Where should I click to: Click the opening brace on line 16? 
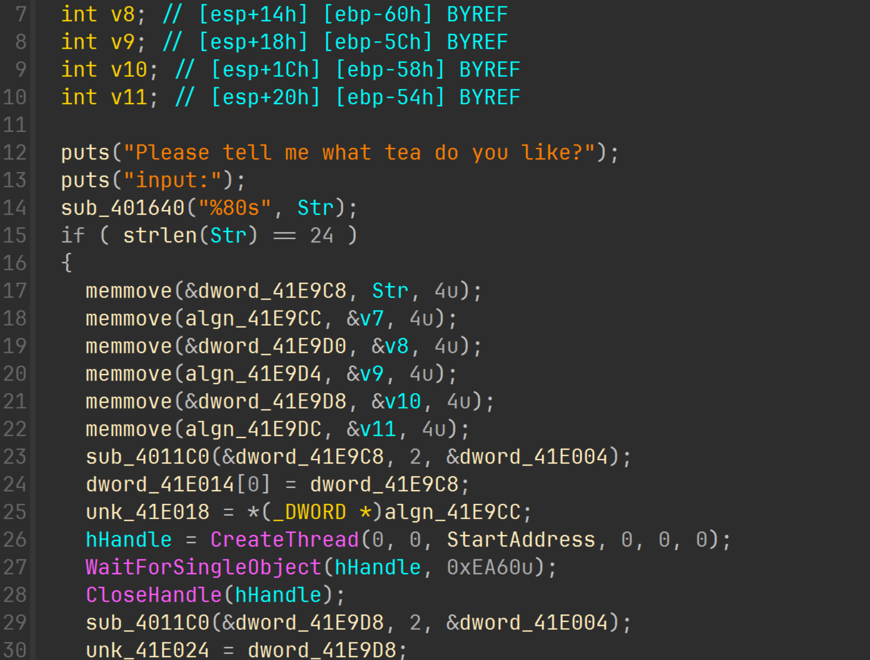coord(67,263)
